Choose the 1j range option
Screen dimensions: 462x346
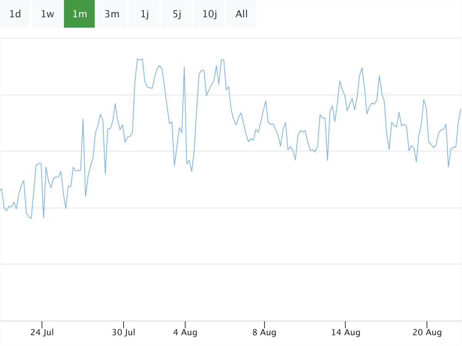pyautogui.click(x=144, y=14)
